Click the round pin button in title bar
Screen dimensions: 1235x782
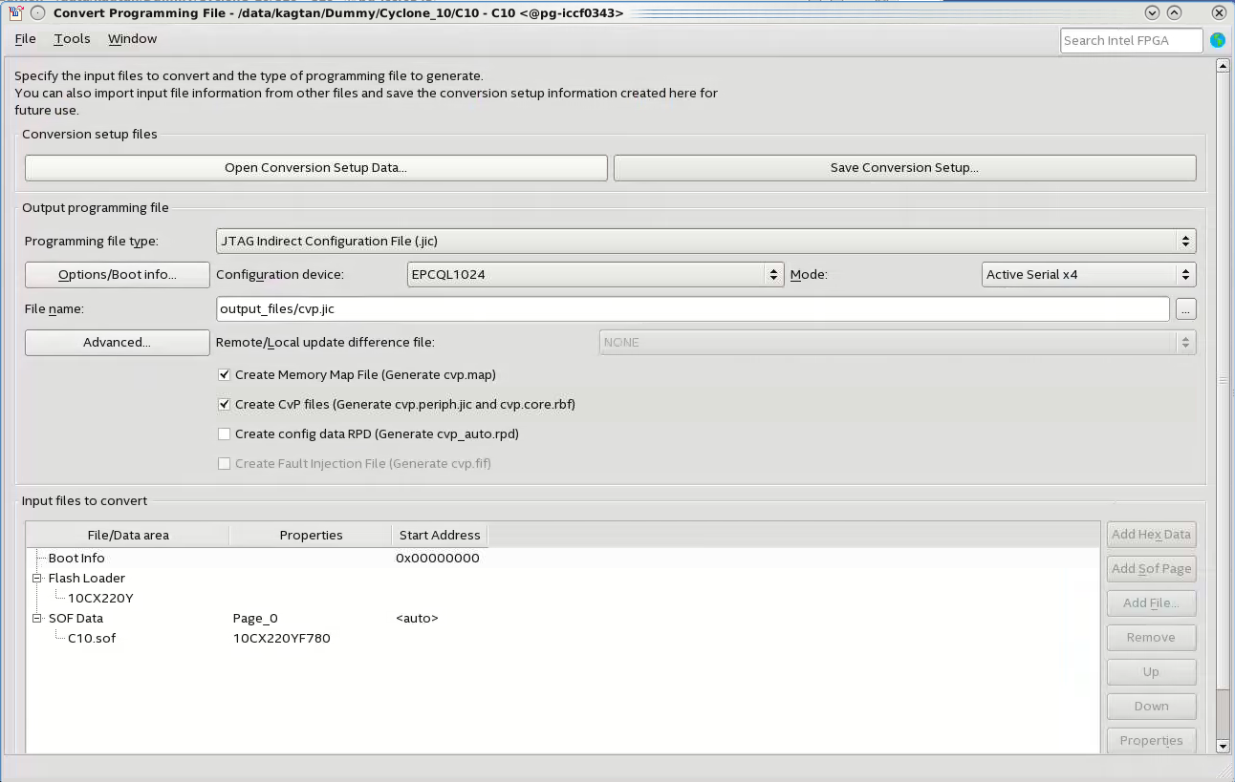38,12
